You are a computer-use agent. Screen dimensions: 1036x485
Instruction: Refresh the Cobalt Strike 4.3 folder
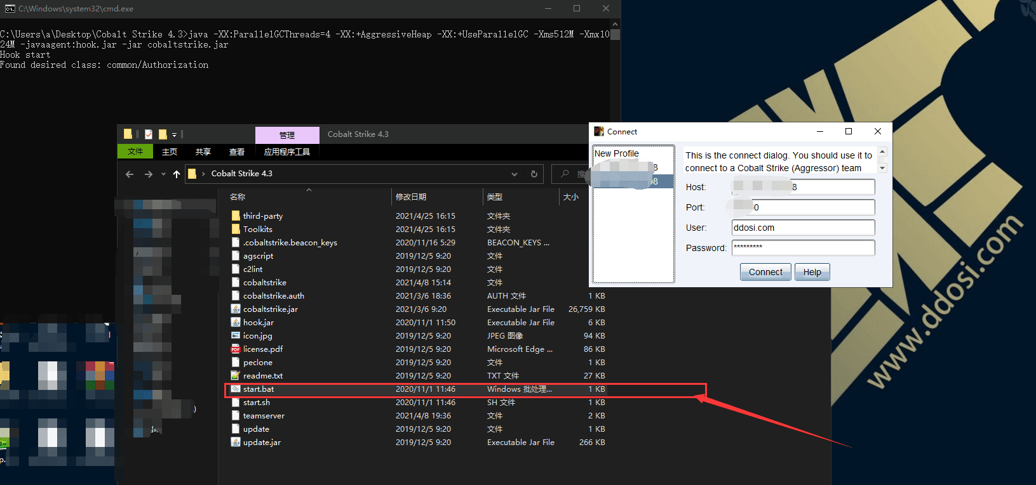534,174
